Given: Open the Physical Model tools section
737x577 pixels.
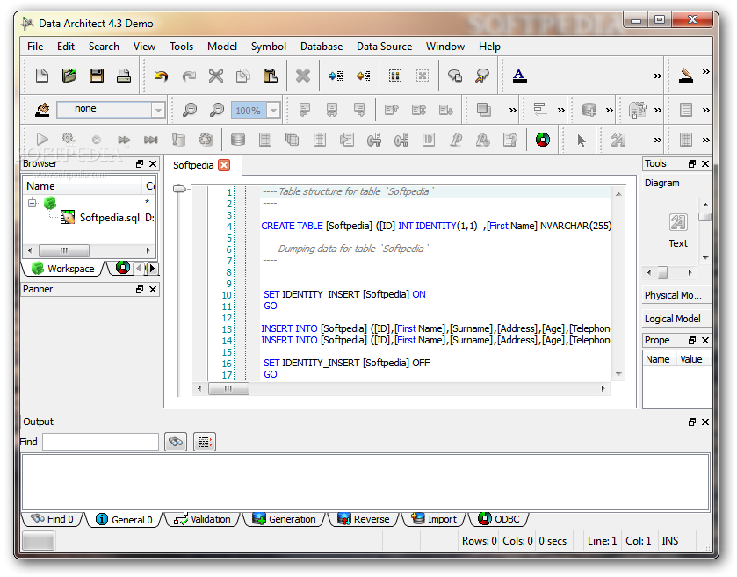Looking at the screenshot, I should coord(676,295).
